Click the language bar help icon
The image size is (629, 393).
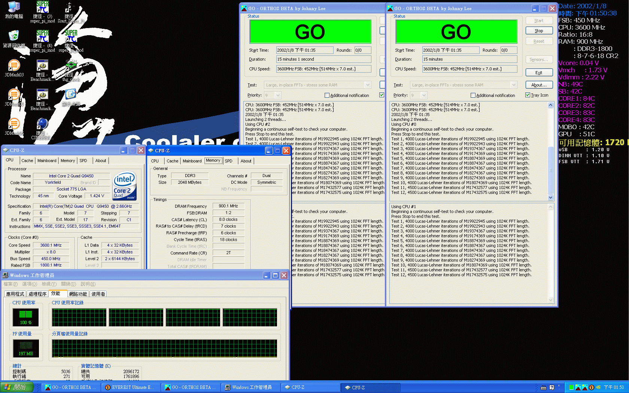(x=551, y=387)
